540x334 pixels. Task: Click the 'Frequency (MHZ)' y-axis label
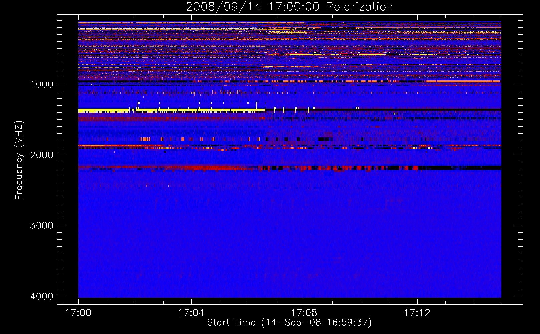point(19,160)
